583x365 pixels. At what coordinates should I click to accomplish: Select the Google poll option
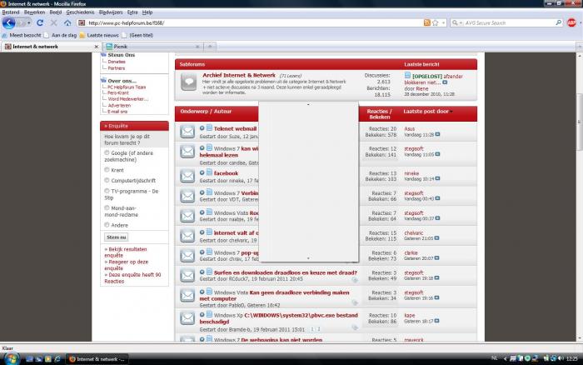click(107, 153)
